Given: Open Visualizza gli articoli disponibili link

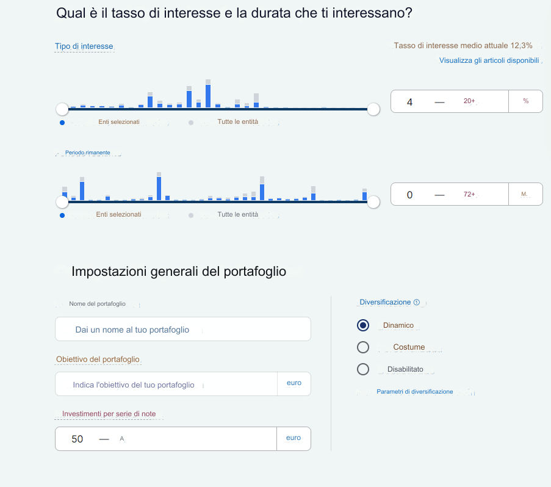Looking at the screenshot, I should [489, 60].
